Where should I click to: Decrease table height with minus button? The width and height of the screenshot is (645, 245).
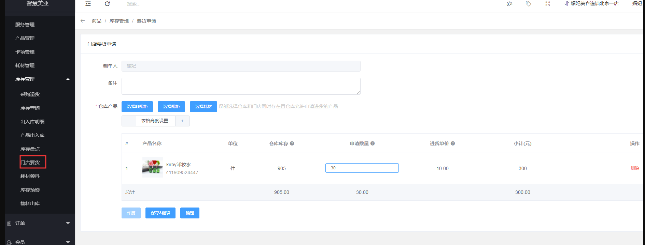coord(128,121)
